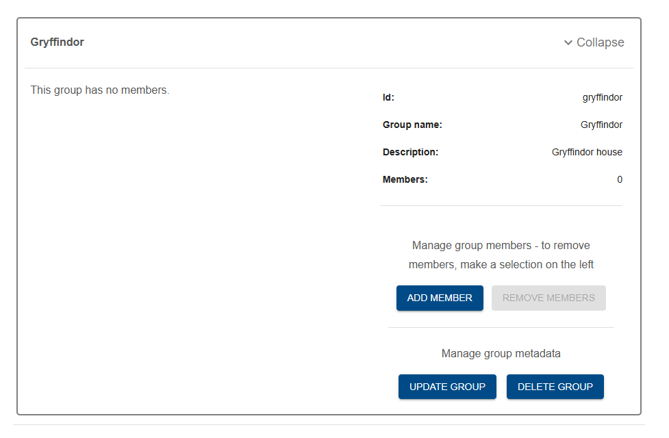Click the disabled Remove Members button

(548, 298)
